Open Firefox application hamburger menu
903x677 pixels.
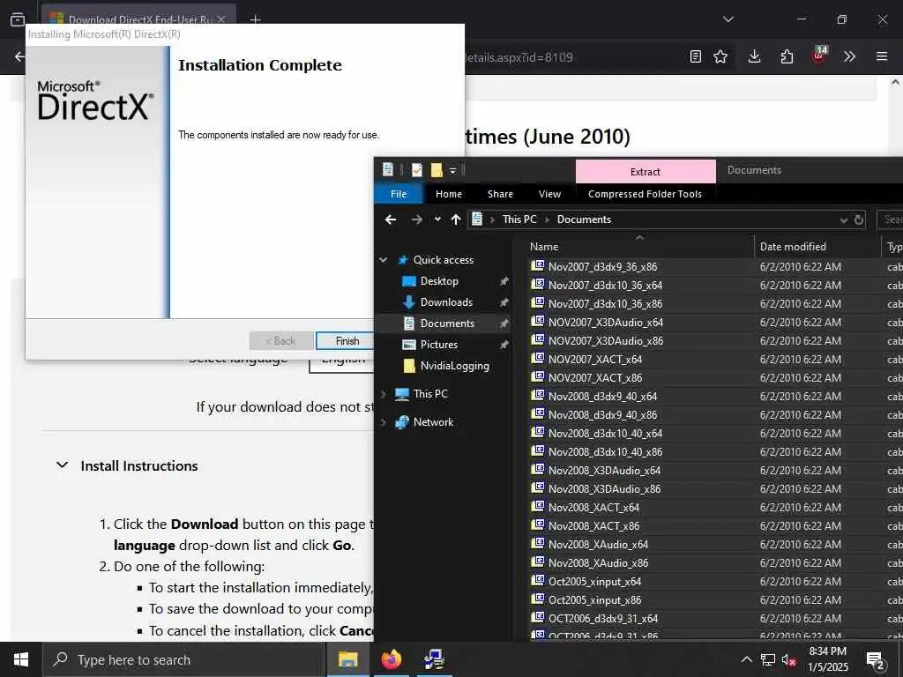pos(881,56)
